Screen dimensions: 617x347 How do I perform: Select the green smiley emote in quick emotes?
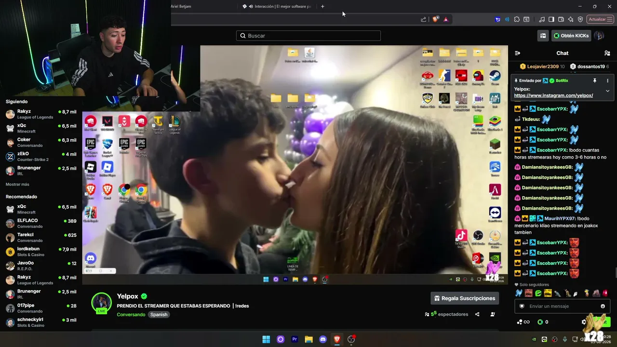point(538,293)
